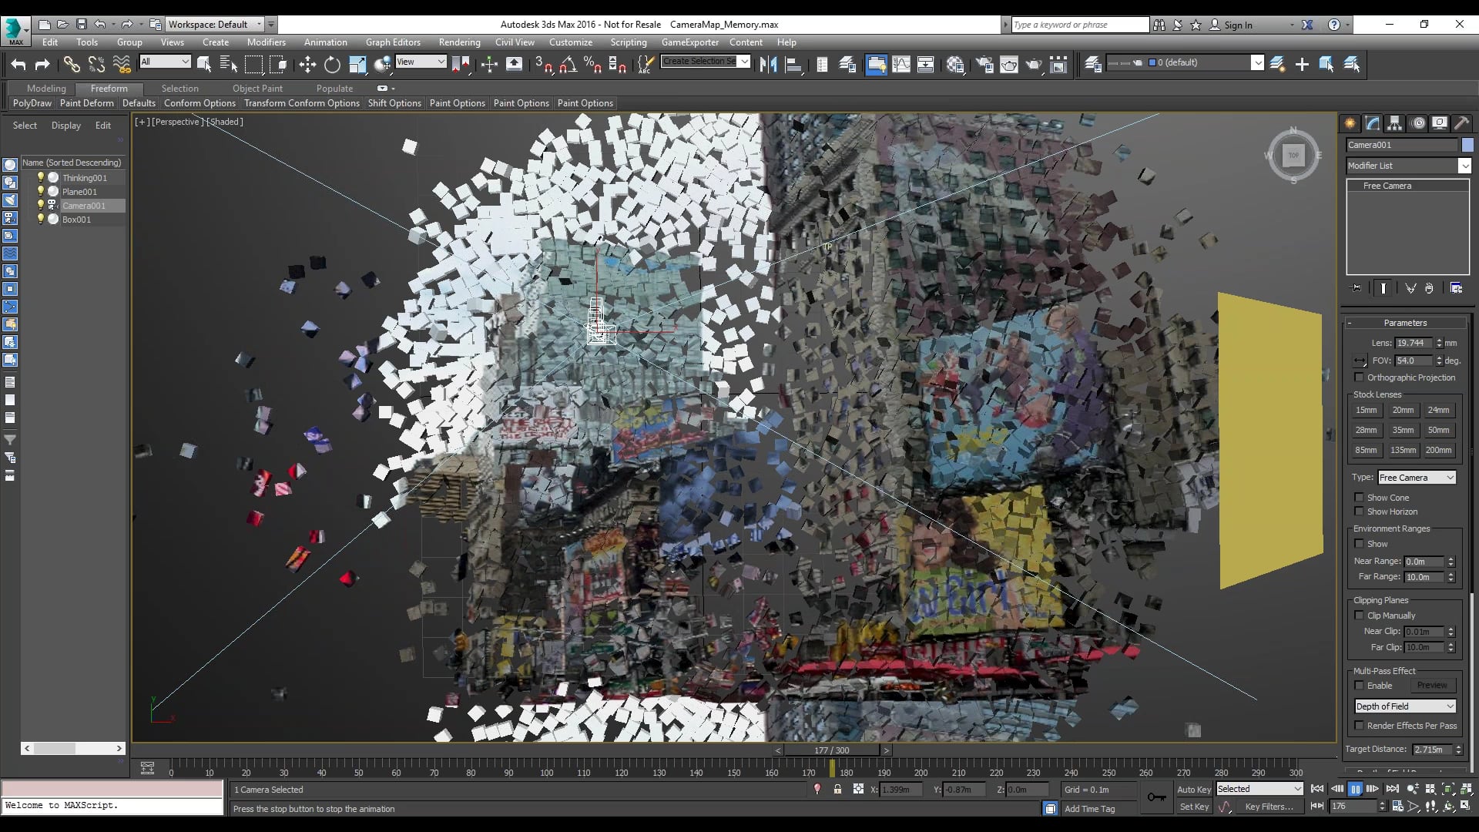1479x832 pixels.
Task: Switch to the Utilities hammer panel
Action: coord(1461,123)
